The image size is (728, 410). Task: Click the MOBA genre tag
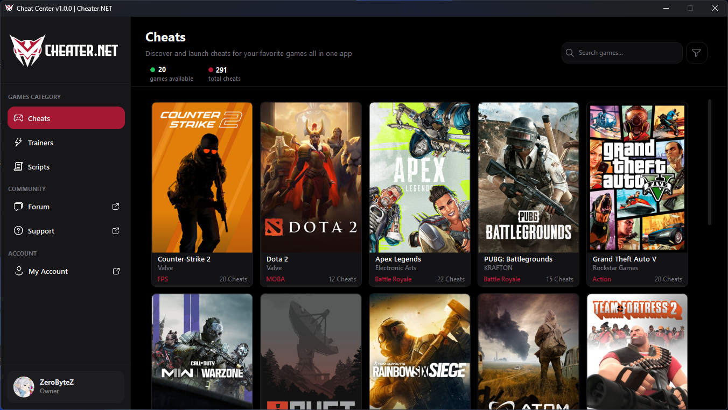tap(276, 279)
